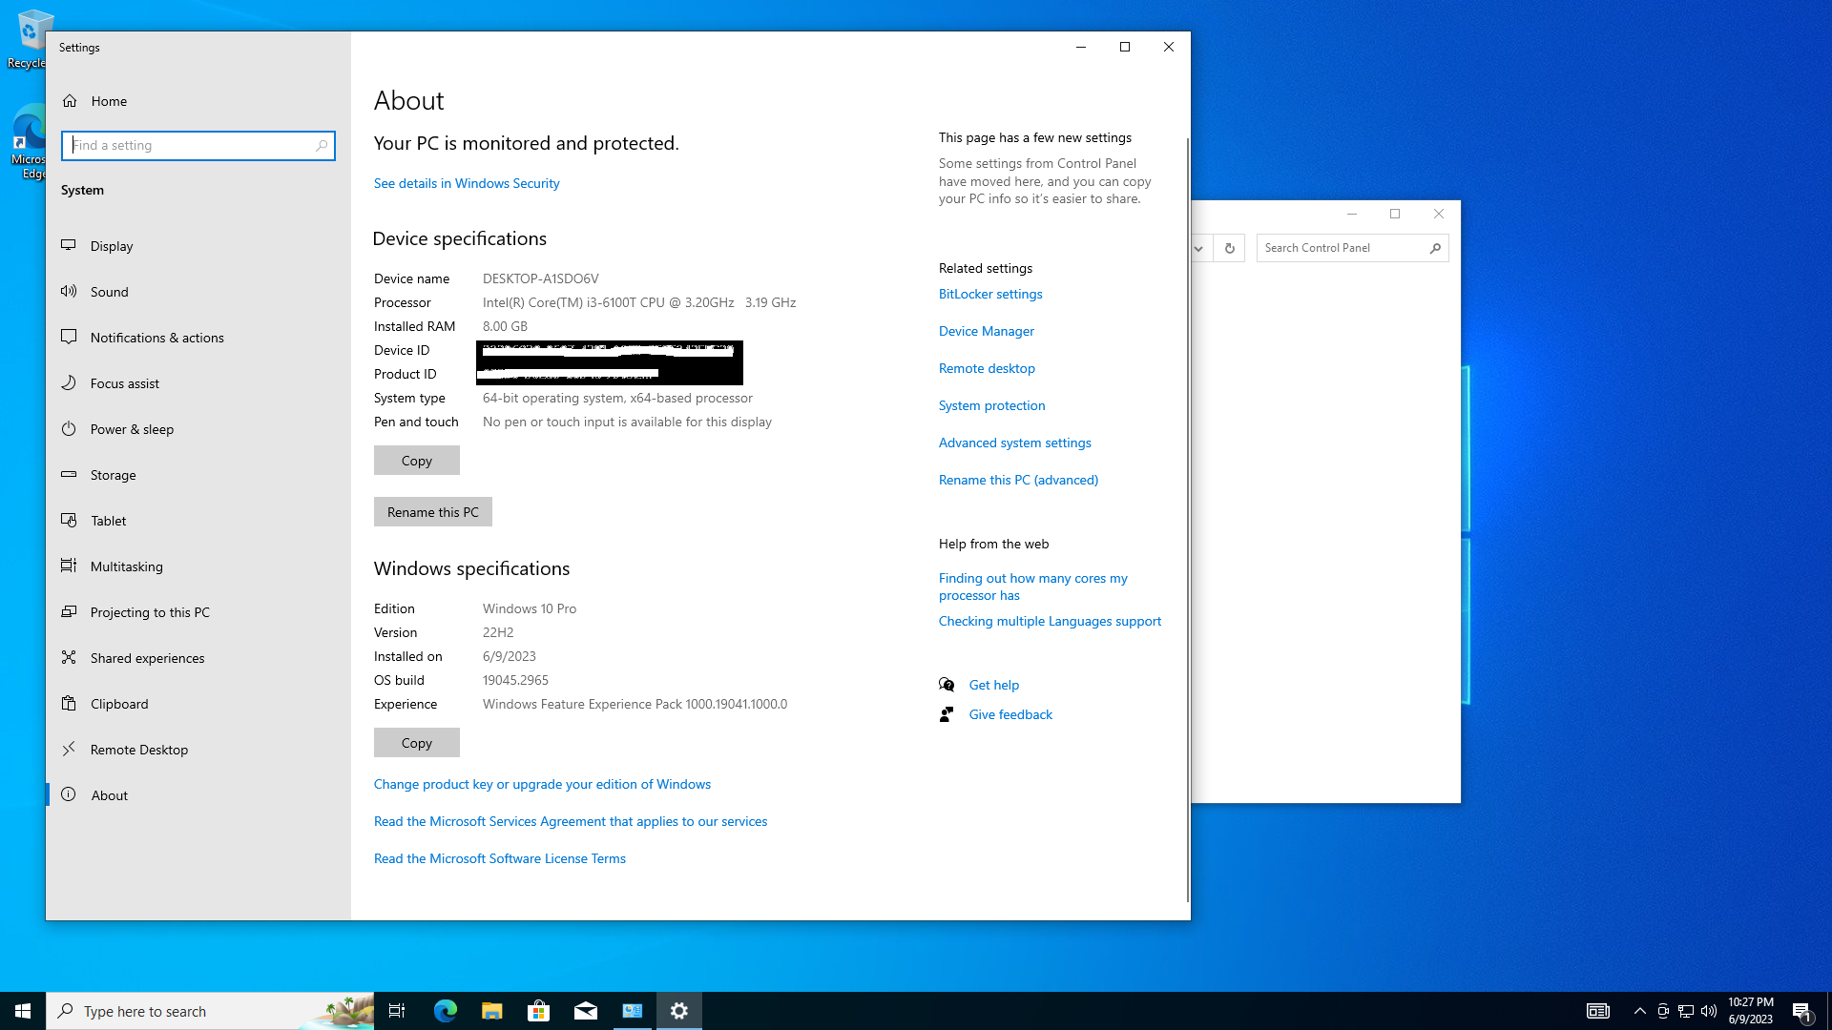Image resolution: width=1832 pixels, height=1030 pixels.
Task: Select the Sound settings icon
Action: (x=69, y=292)
